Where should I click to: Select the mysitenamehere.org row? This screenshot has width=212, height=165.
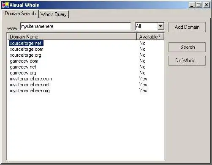86,91
